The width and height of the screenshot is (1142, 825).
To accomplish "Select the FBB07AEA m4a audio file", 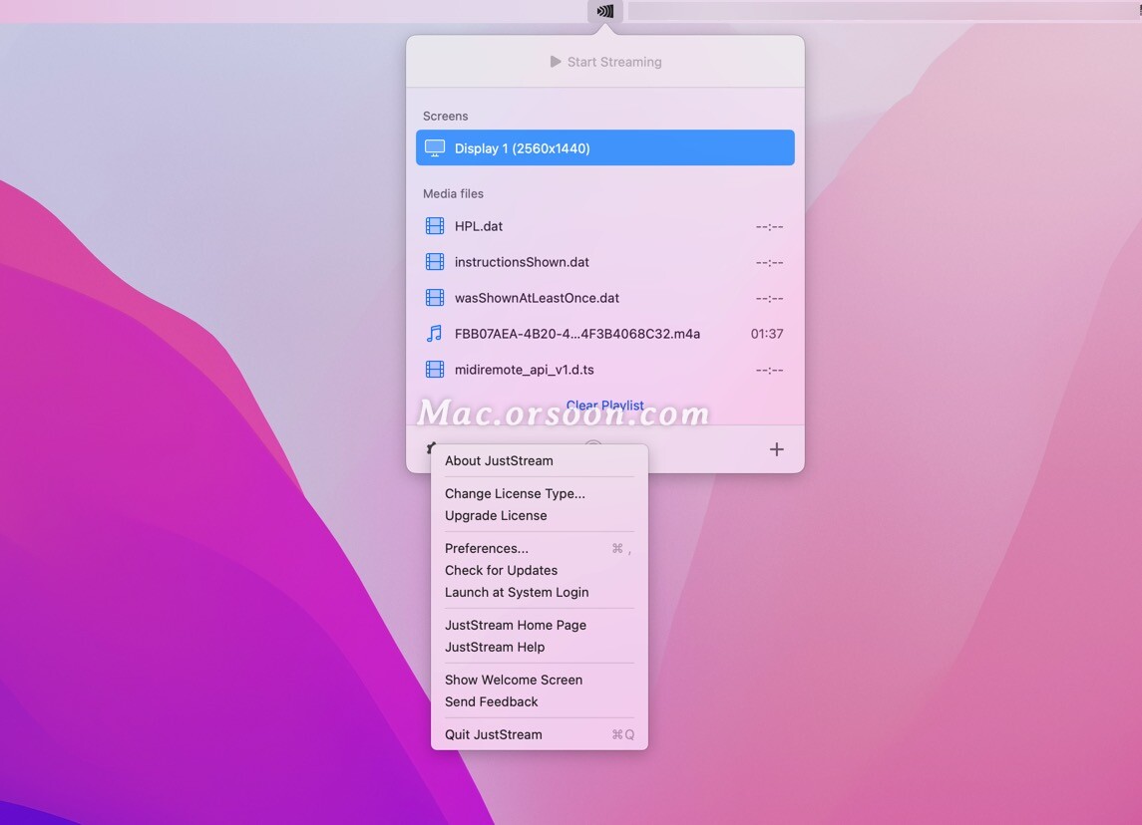I will tap(605, 334).
